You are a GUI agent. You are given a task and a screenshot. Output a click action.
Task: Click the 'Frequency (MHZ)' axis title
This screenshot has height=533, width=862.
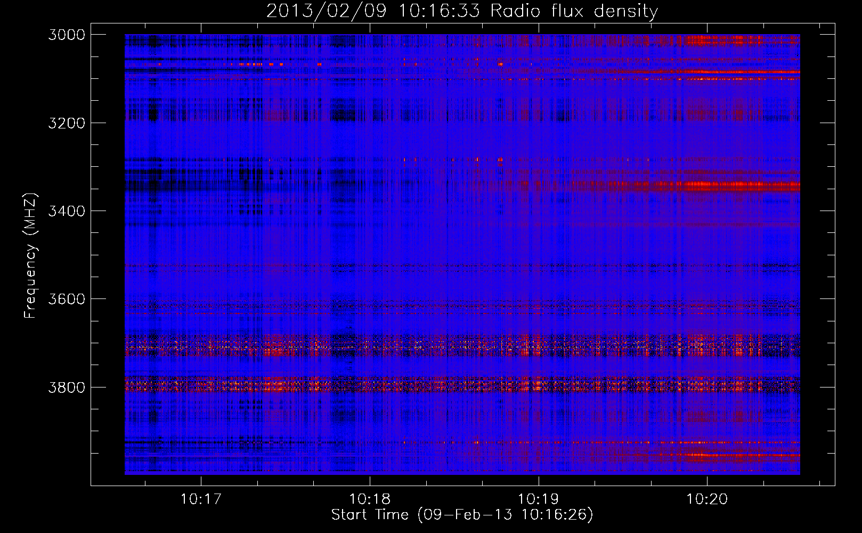coord(30,256)
